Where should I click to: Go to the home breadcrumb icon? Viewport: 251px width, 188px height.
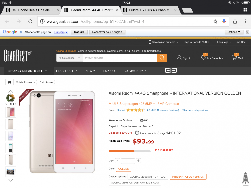[10, 82]
